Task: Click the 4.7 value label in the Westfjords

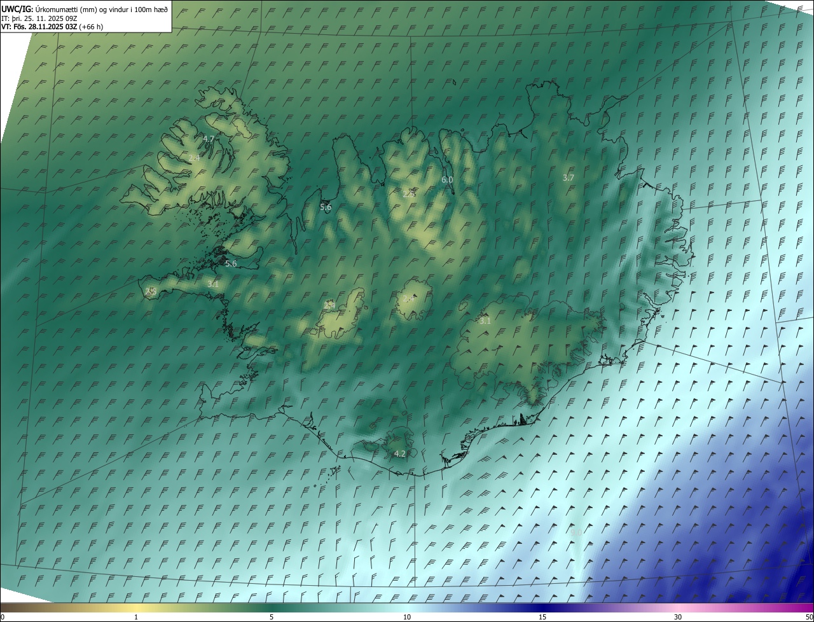Action: click(209, 139)
